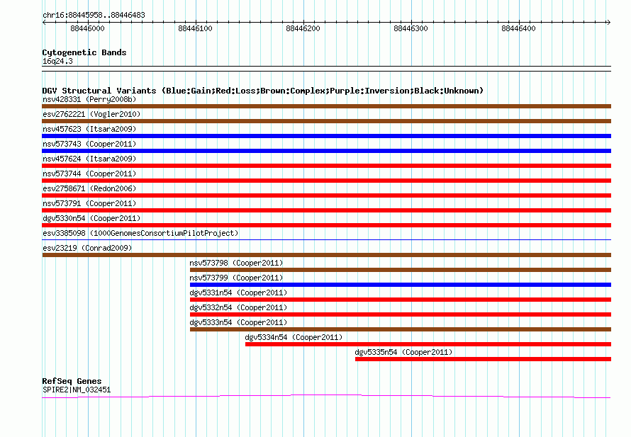This screenshot has width=631, height=437.
Task: Click the nsv457623 (Itsara2009) label
Action: 89,129
